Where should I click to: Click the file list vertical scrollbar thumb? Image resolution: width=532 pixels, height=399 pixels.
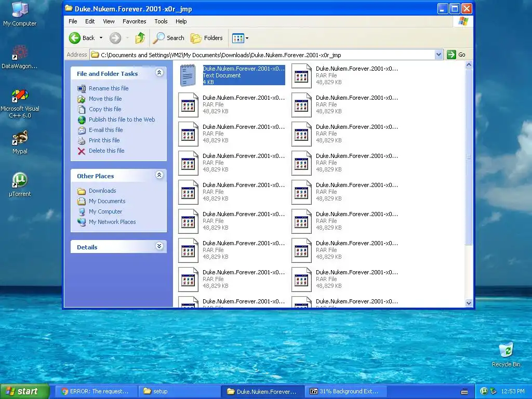pos(469,157)
